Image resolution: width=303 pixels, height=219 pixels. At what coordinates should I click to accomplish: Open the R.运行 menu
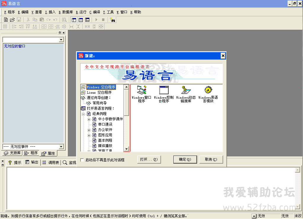click(x=81, y=12)
